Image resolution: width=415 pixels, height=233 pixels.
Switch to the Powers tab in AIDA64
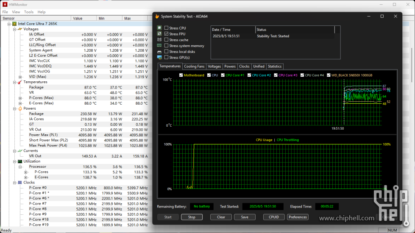tap(230, 67)
